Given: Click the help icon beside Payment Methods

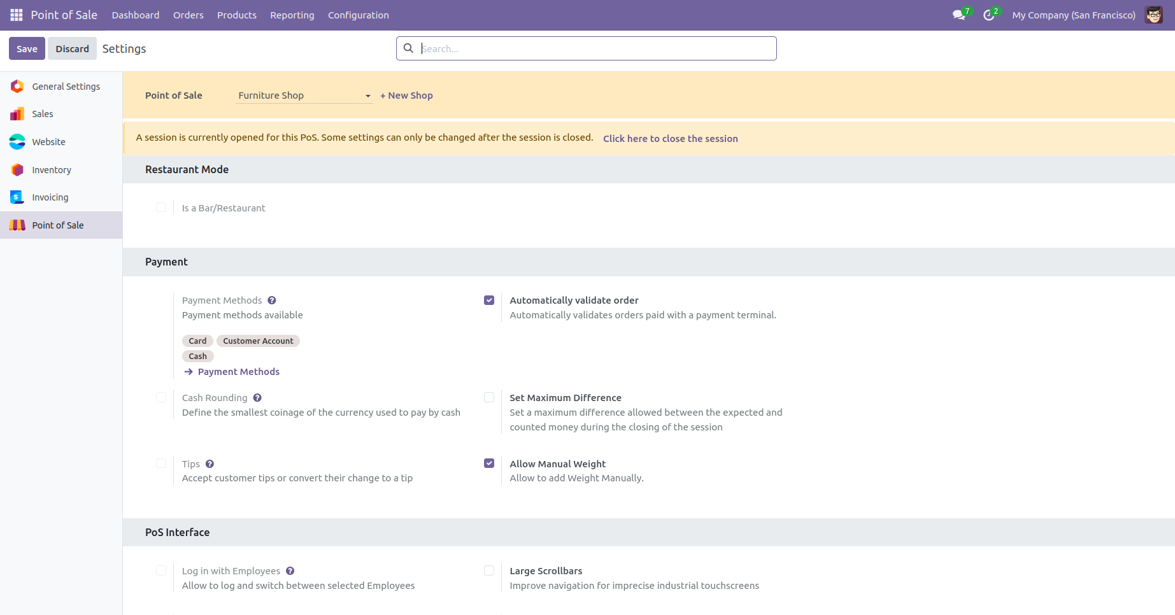Looking at the screenshot, I should [x=272, y=300].
